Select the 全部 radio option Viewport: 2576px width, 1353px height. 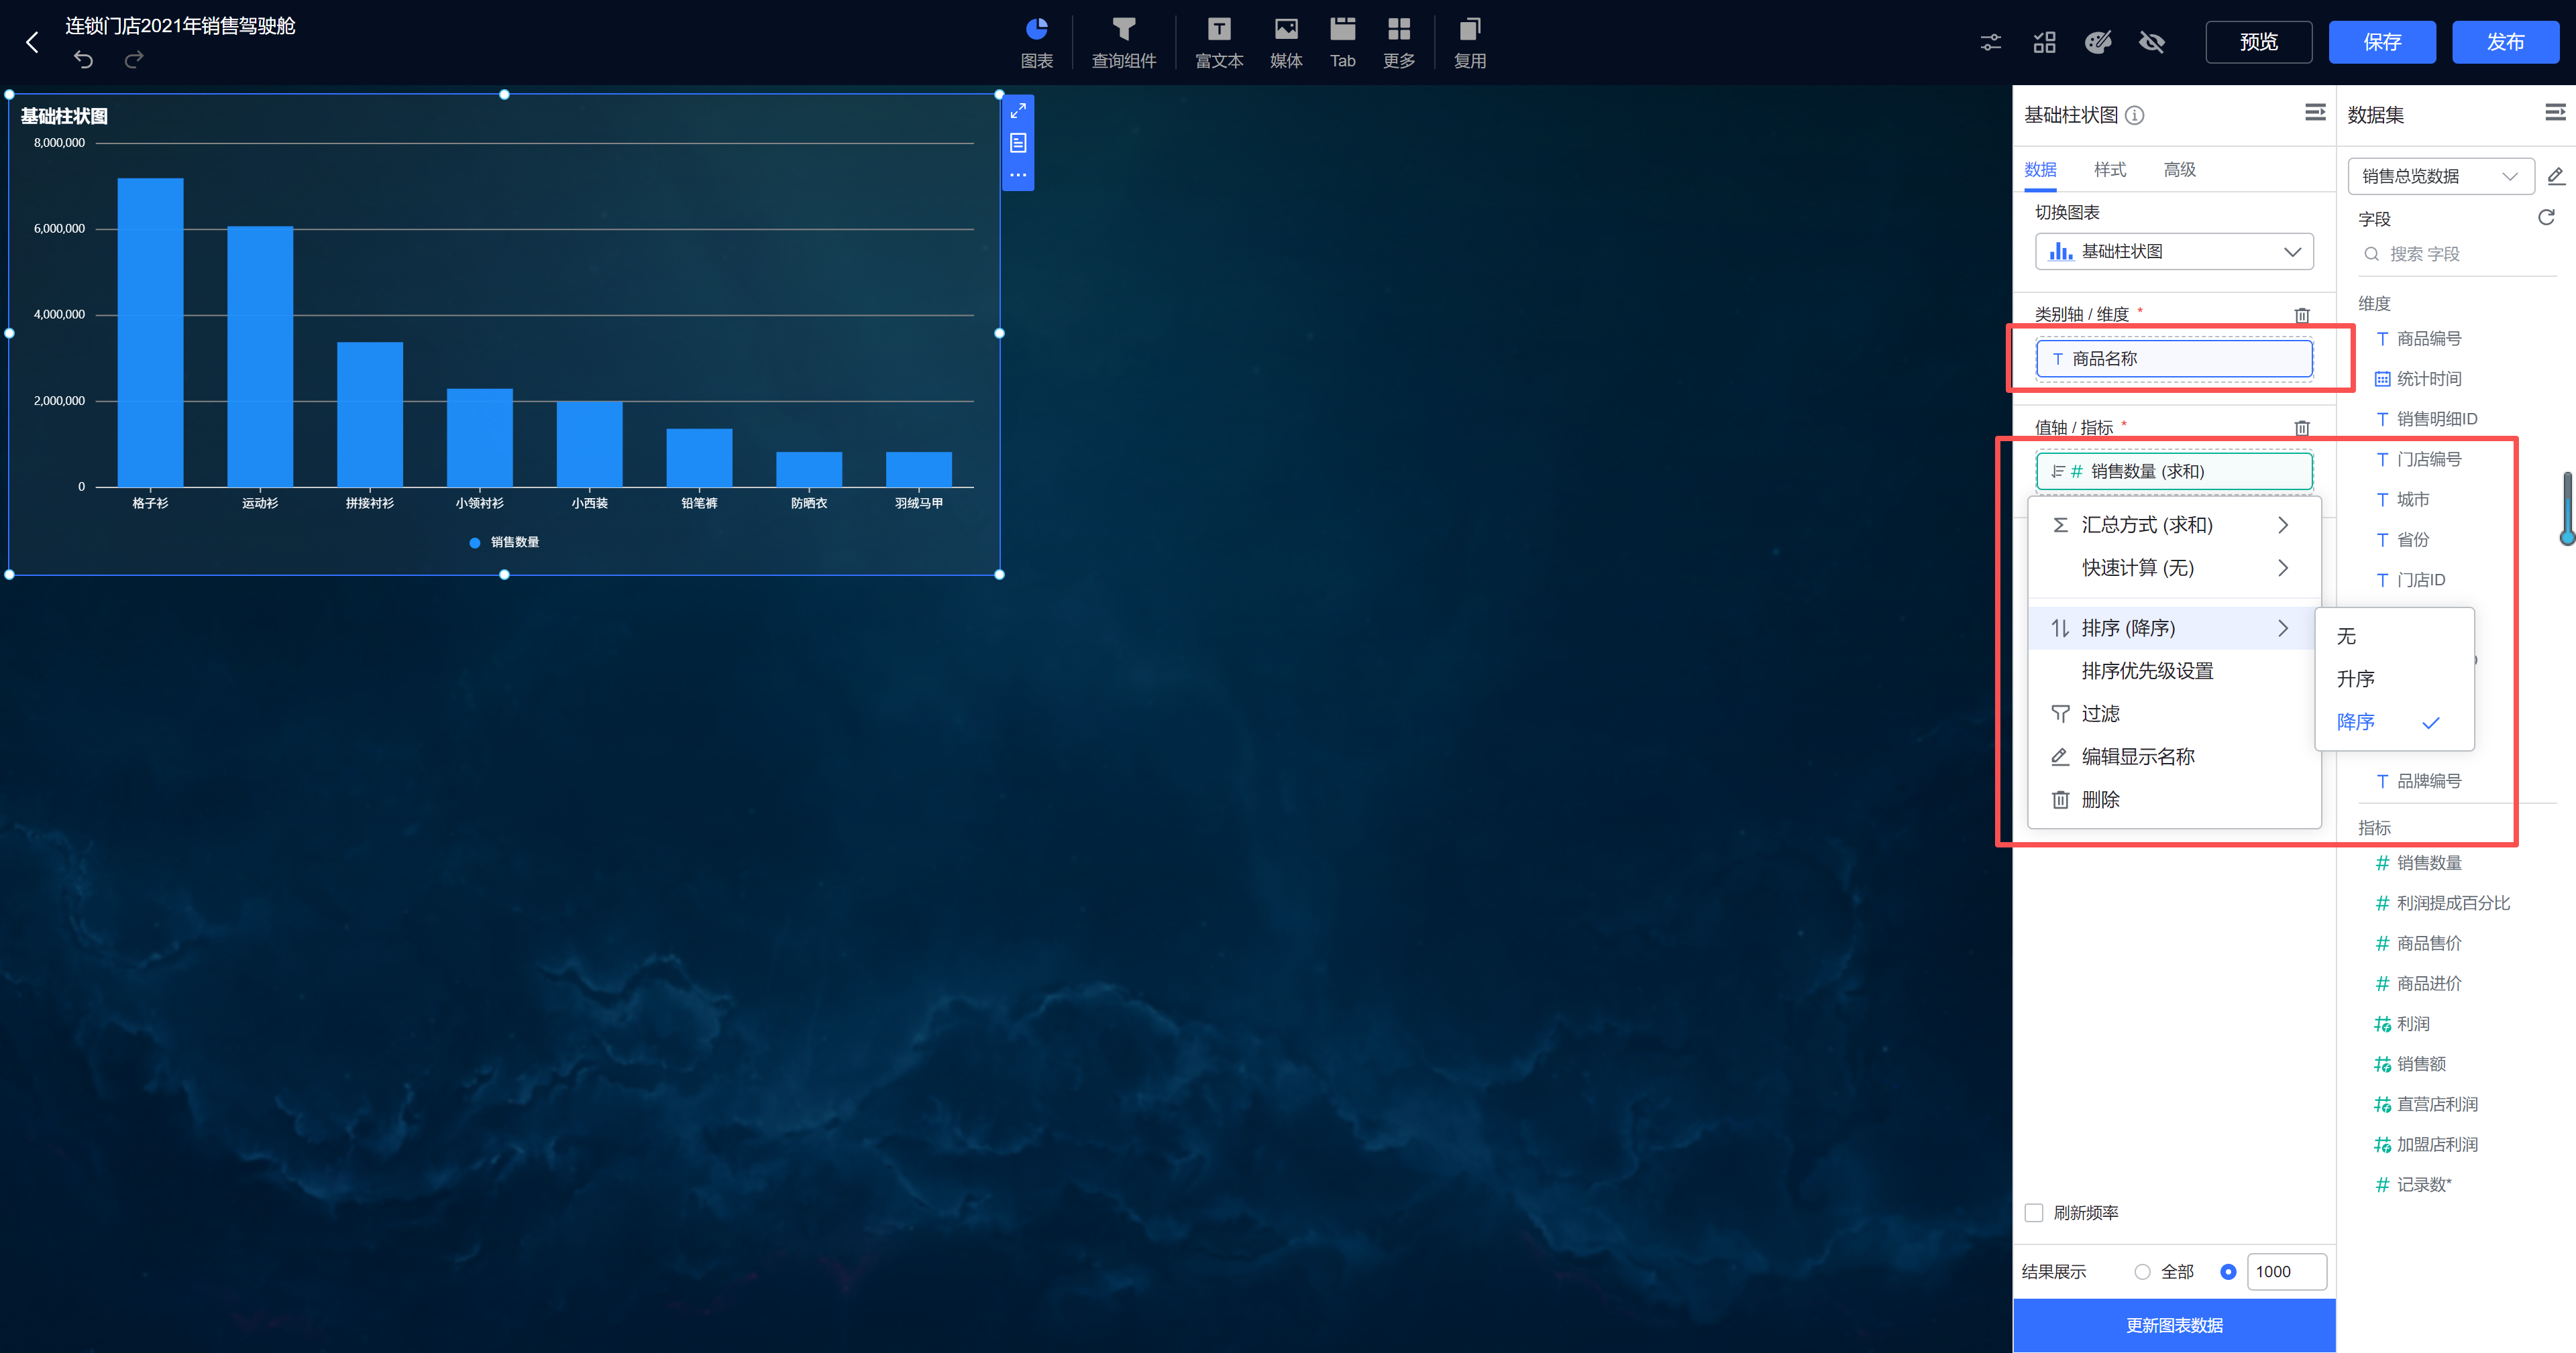[2142, 1271]
